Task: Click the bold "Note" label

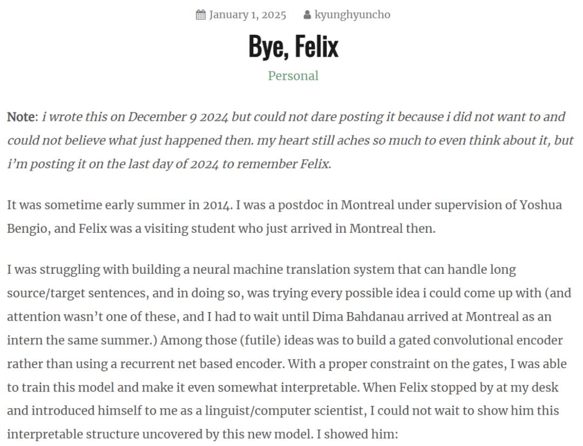Action: tap(21, 117)
